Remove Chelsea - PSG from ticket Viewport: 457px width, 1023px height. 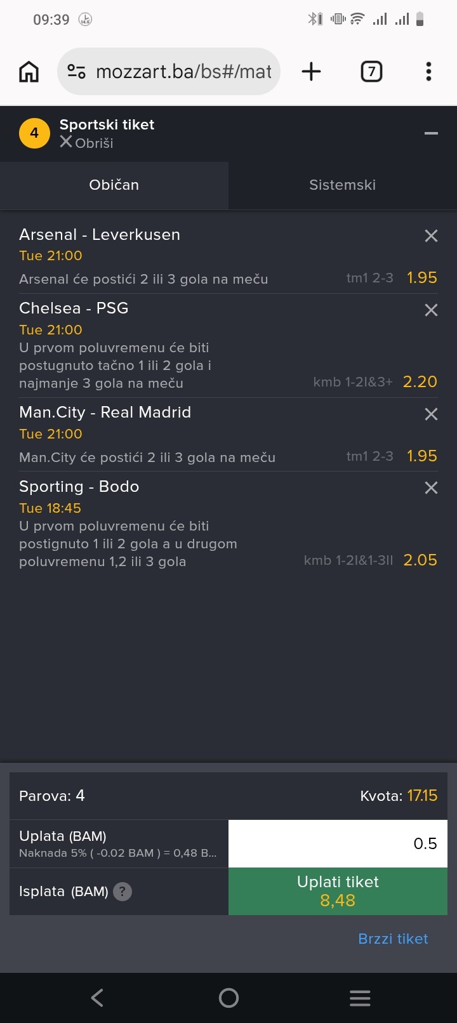click(x=431, y=310)
